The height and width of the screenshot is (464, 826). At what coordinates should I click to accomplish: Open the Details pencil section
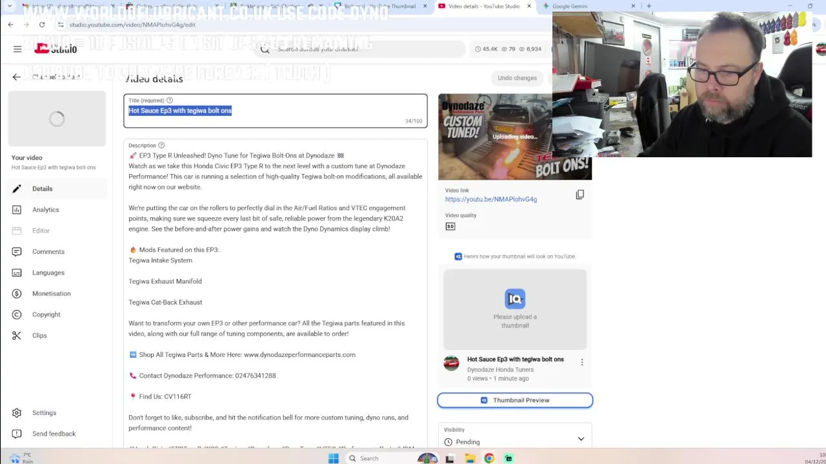pos(57,189)
